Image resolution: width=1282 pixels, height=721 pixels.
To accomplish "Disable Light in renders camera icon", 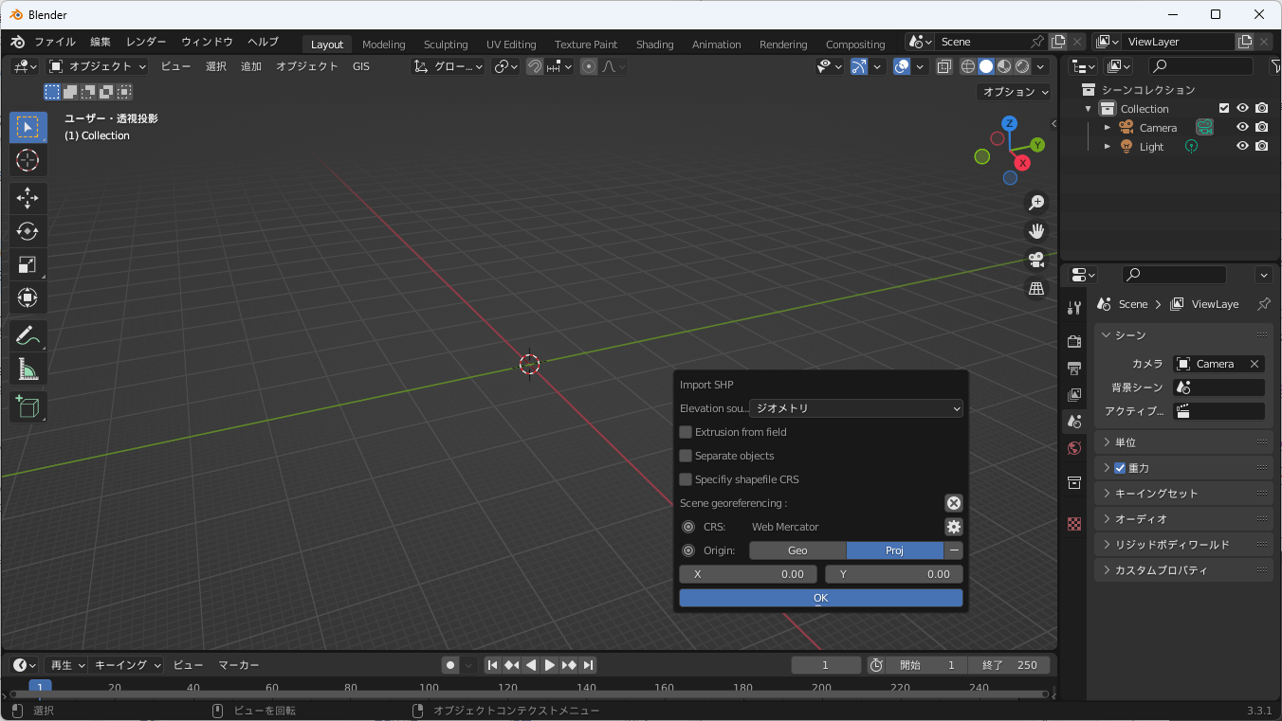I will point(1261,147).
